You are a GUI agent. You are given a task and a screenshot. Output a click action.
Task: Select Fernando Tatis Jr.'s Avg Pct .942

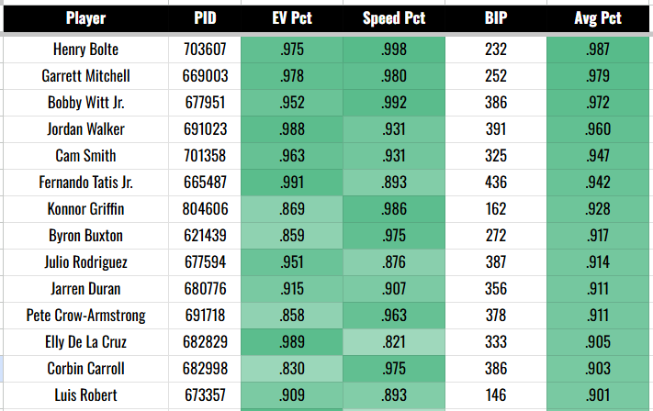click(x=598, y=183)
